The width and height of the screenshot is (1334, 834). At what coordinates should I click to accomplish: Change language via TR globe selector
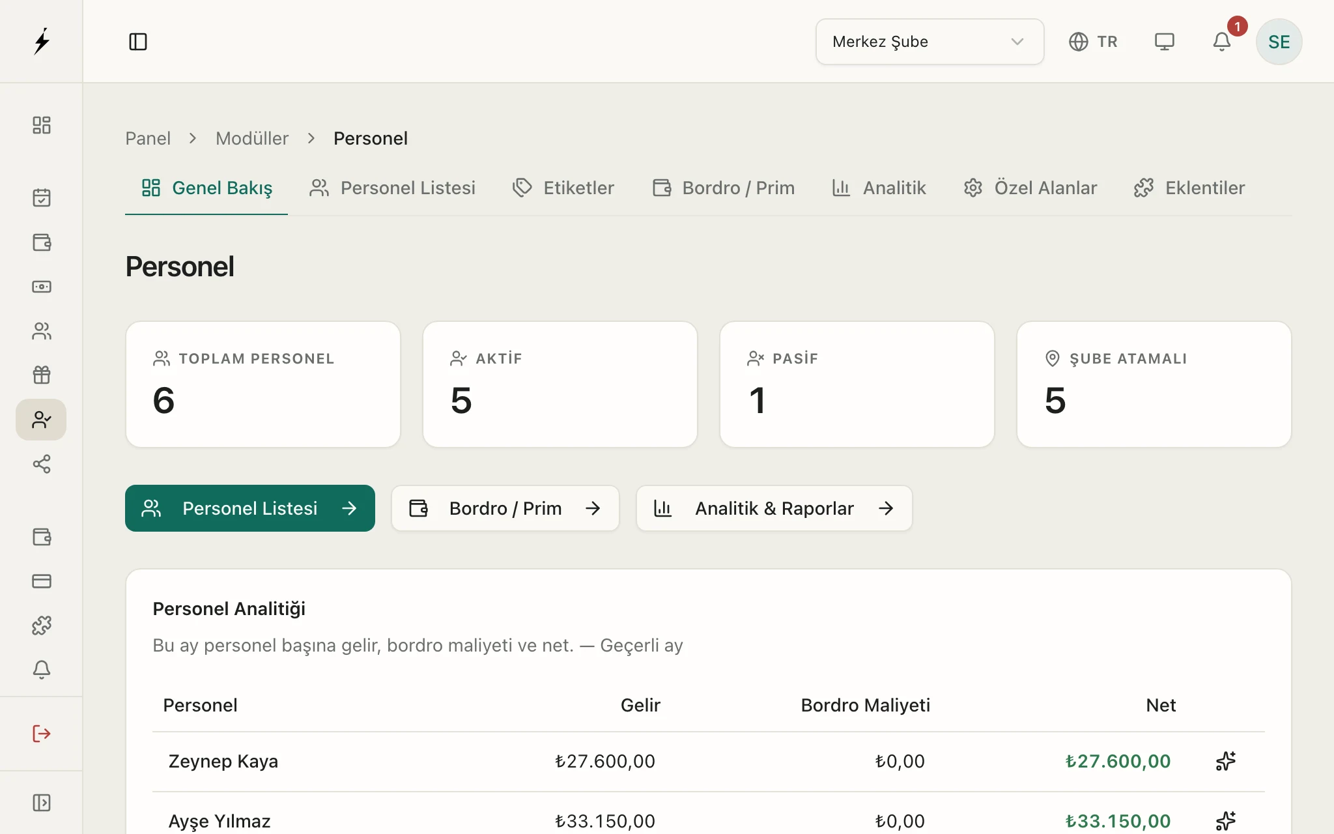pyautogui.click(x=1093, y=42)
